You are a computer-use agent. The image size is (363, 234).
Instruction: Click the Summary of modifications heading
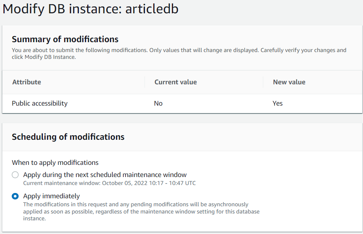(x=65, y=39)
